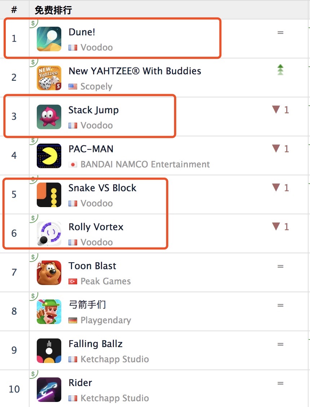Open the New YAHTZEE With Buddies title

(135, 71)
